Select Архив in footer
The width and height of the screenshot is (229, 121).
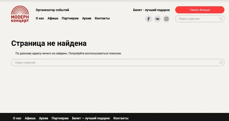43,118
